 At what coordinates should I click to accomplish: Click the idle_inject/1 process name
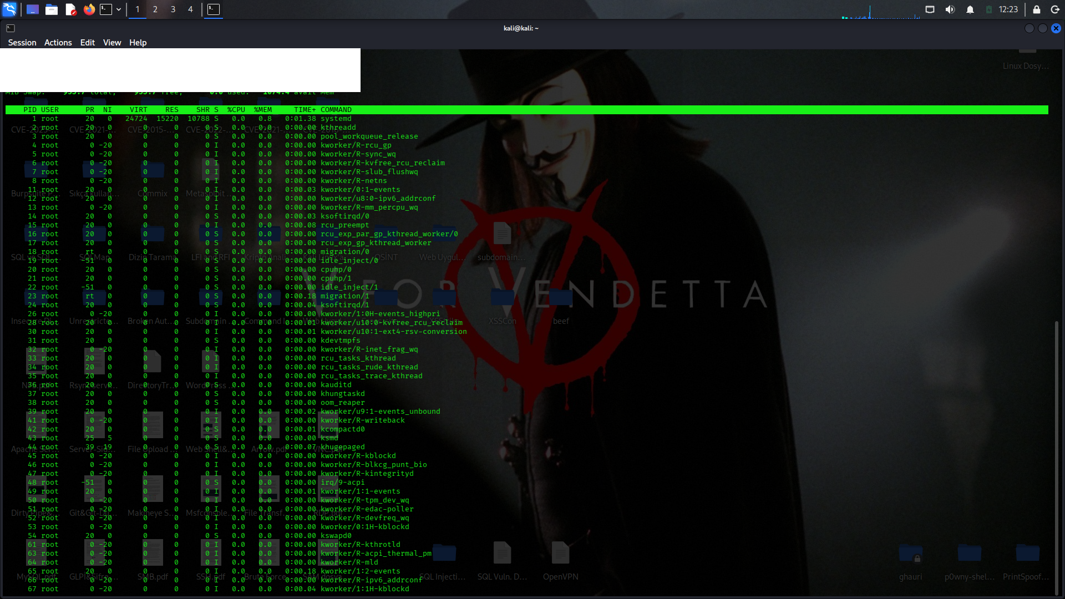(x=349, y=287)
